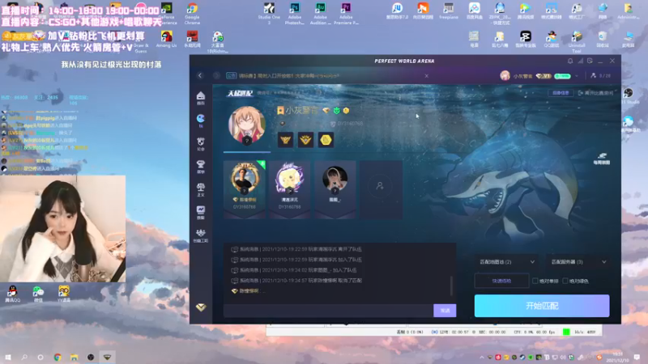Open the WeChat desktop shortcut
Viewport: 648px width, 364px height.
tap(38, 294)
